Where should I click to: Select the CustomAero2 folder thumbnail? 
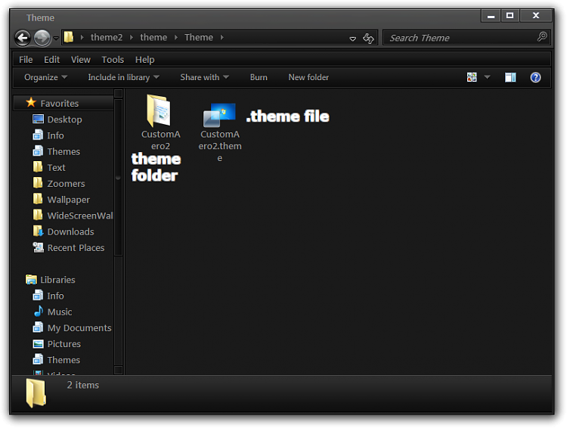pos(159,110)
